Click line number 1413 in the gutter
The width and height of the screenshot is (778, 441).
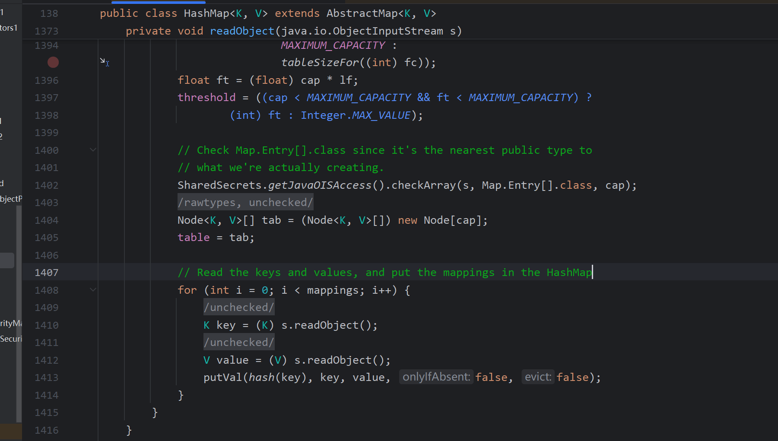(47, 378)
